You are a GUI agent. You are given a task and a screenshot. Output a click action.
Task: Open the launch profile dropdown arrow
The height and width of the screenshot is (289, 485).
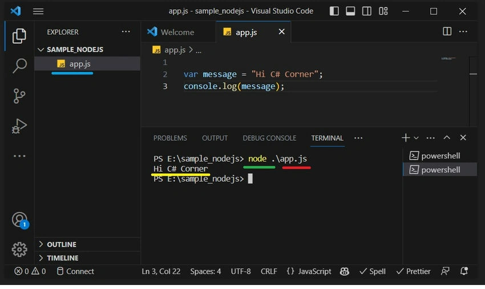pyautogui.click(x=416, y=138)
